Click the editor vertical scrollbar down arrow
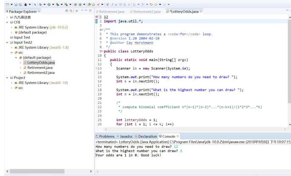The image size is (291, 176). pos(290,125)
